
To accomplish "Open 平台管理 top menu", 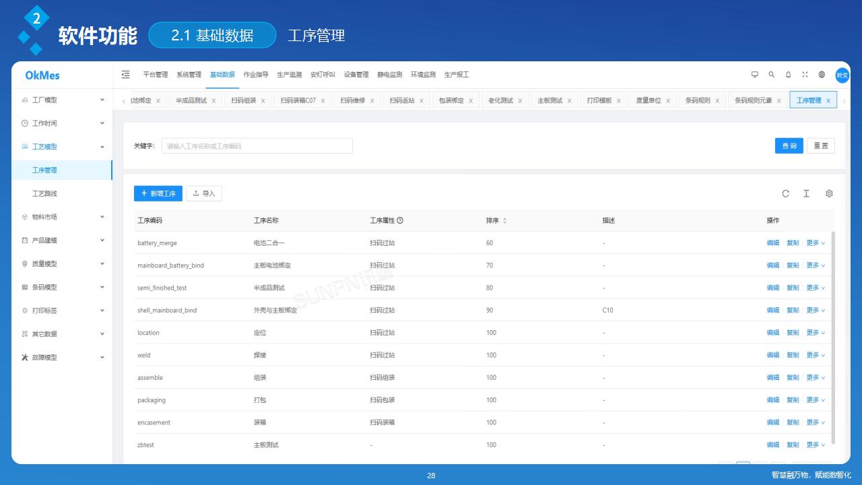I will (156, 75).
